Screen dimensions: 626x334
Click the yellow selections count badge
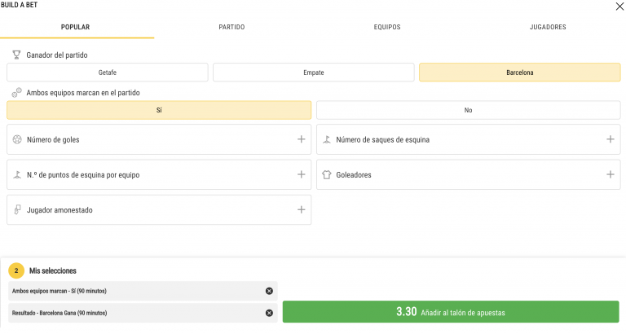16,270
